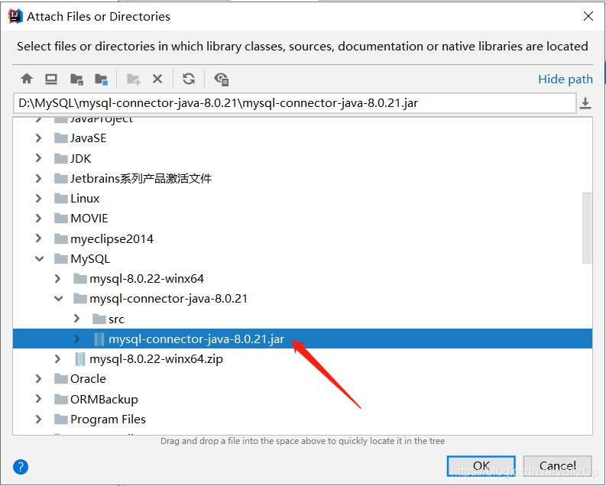Refresh the file tree
This screenshot has height=486, width=606.
tap(189, 79)
